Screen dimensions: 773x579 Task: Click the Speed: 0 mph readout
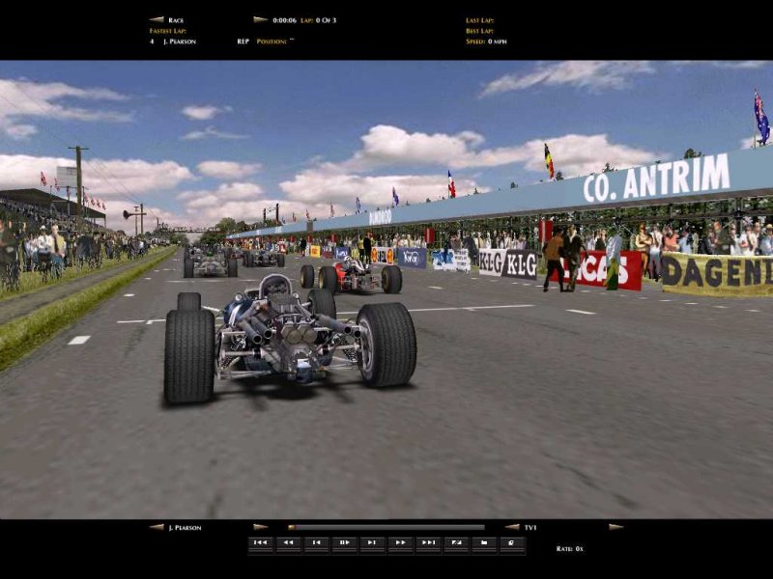point(486,41)
